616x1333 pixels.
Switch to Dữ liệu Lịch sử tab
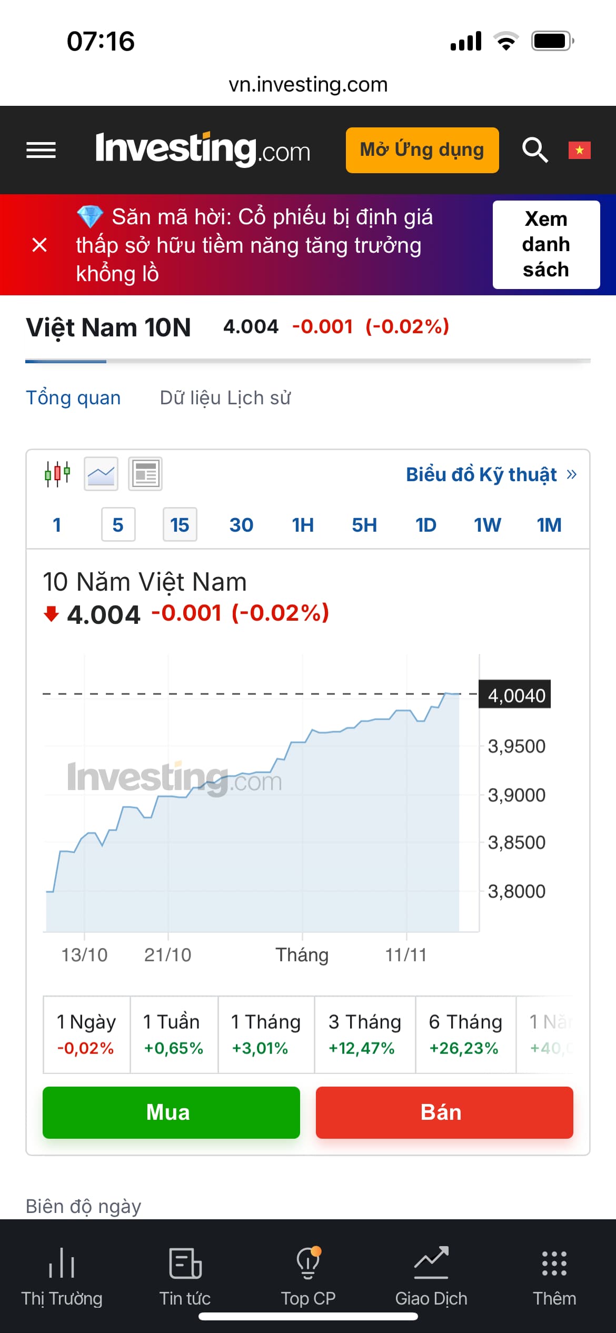click(x=225, y=398)
